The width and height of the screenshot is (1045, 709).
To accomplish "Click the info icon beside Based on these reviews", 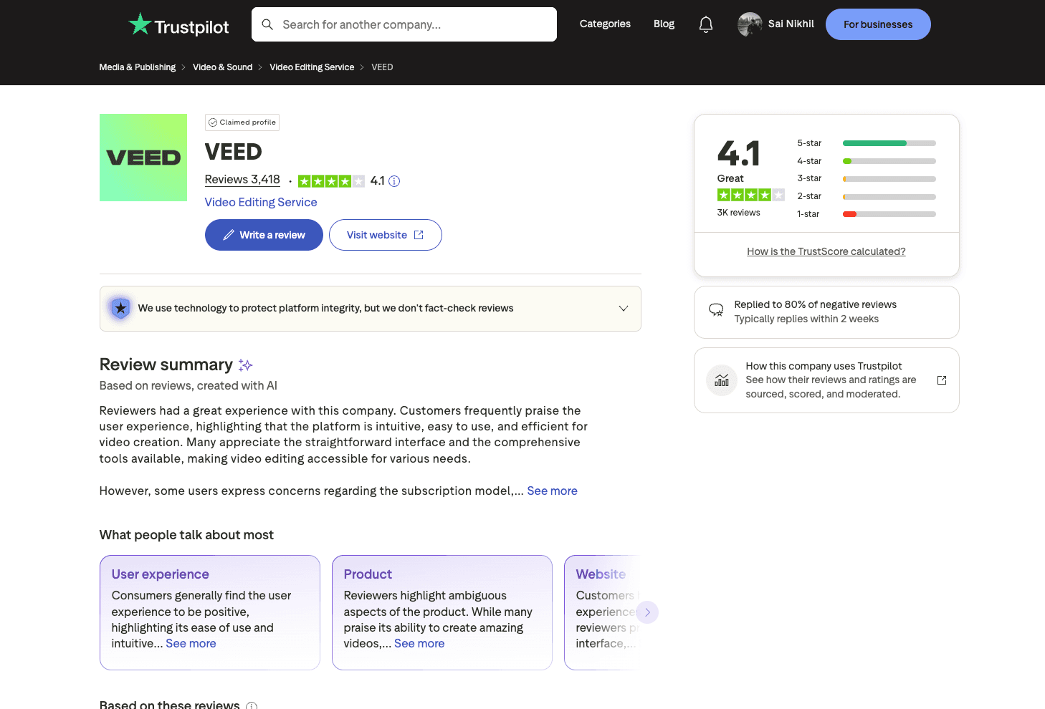I will tap(252, 706).
